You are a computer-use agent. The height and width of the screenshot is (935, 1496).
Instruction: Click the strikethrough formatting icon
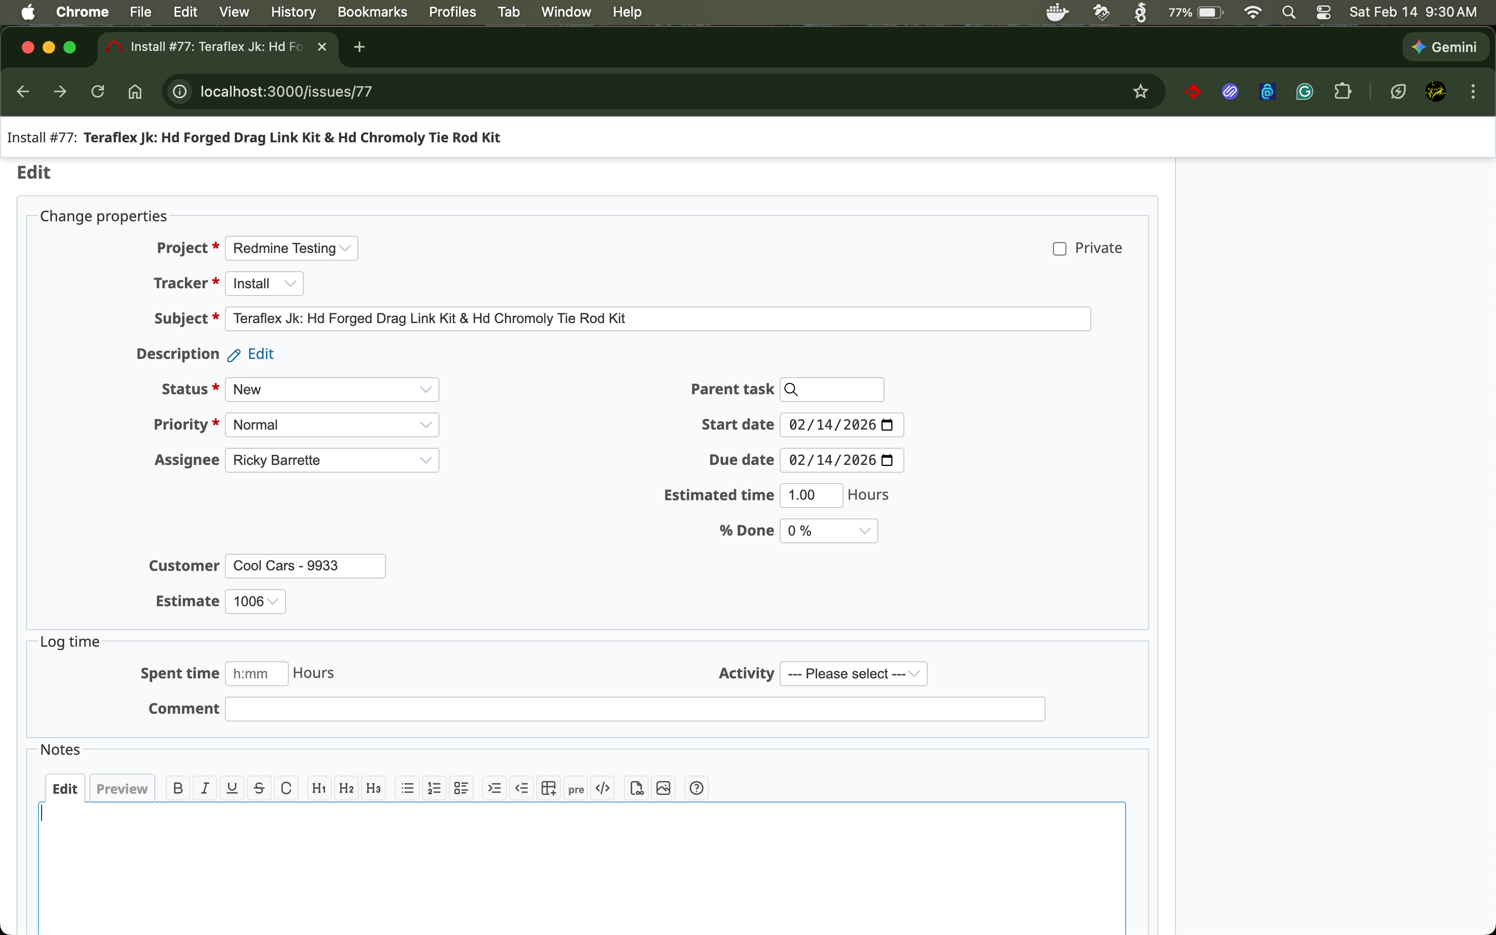[259, 788]
